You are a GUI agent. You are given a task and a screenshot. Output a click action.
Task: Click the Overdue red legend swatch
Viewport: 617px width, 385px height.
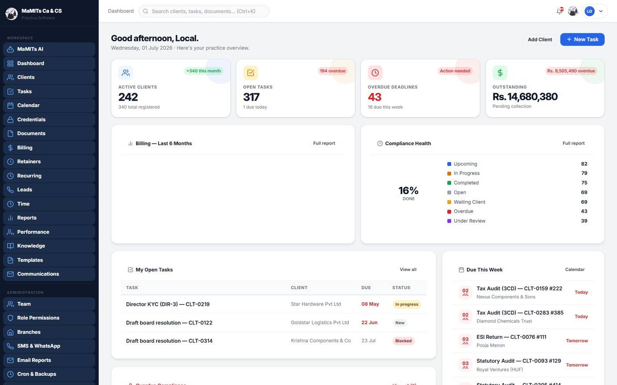point(449,212)
